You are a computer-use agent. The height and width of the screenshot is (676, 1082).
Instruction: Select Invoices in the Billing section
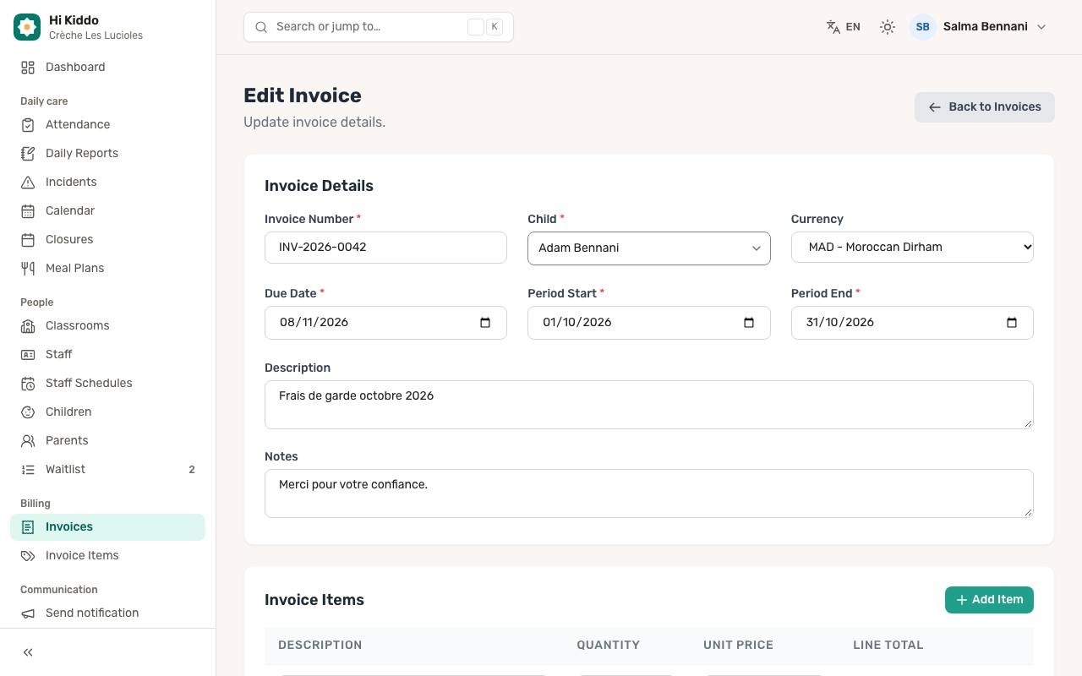107,526
